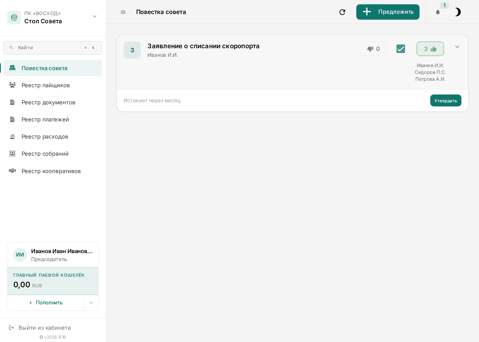Toggle dark mode with the moon icon
The height and width of the screenshot is (342, 479).
pyautogui.click(x=457, y=12)
